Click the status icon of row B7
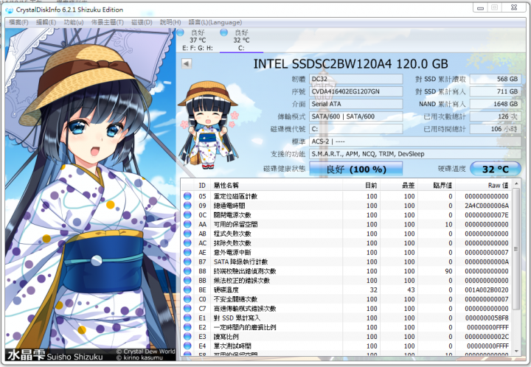 pyautogui.click(x=187, y=262)
